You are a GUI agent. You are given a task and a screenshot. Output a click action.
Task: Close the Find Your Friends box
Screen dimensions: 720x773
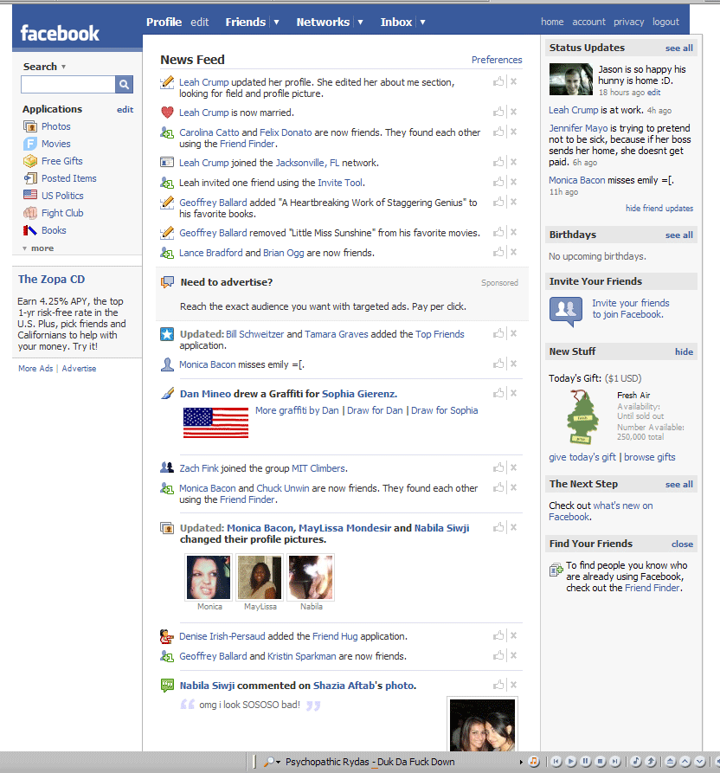point(682,544)
